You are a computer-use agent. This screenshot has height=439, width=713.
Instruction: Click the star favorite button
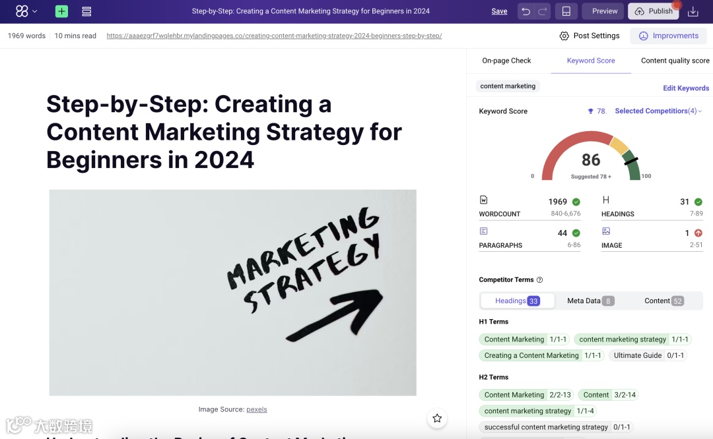[x=437, y=418]
